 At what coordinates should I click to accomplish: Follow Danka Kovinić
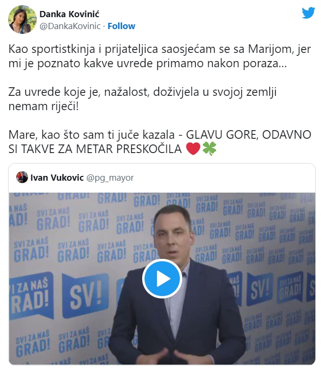tap(121, 26)
